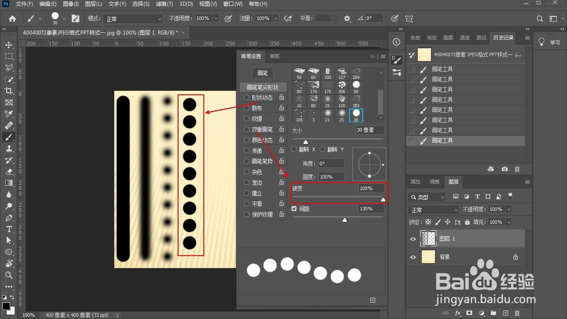Expand the layer 填充 dropdown
Viewport: 567px width, 319px height.
point(509,222)
